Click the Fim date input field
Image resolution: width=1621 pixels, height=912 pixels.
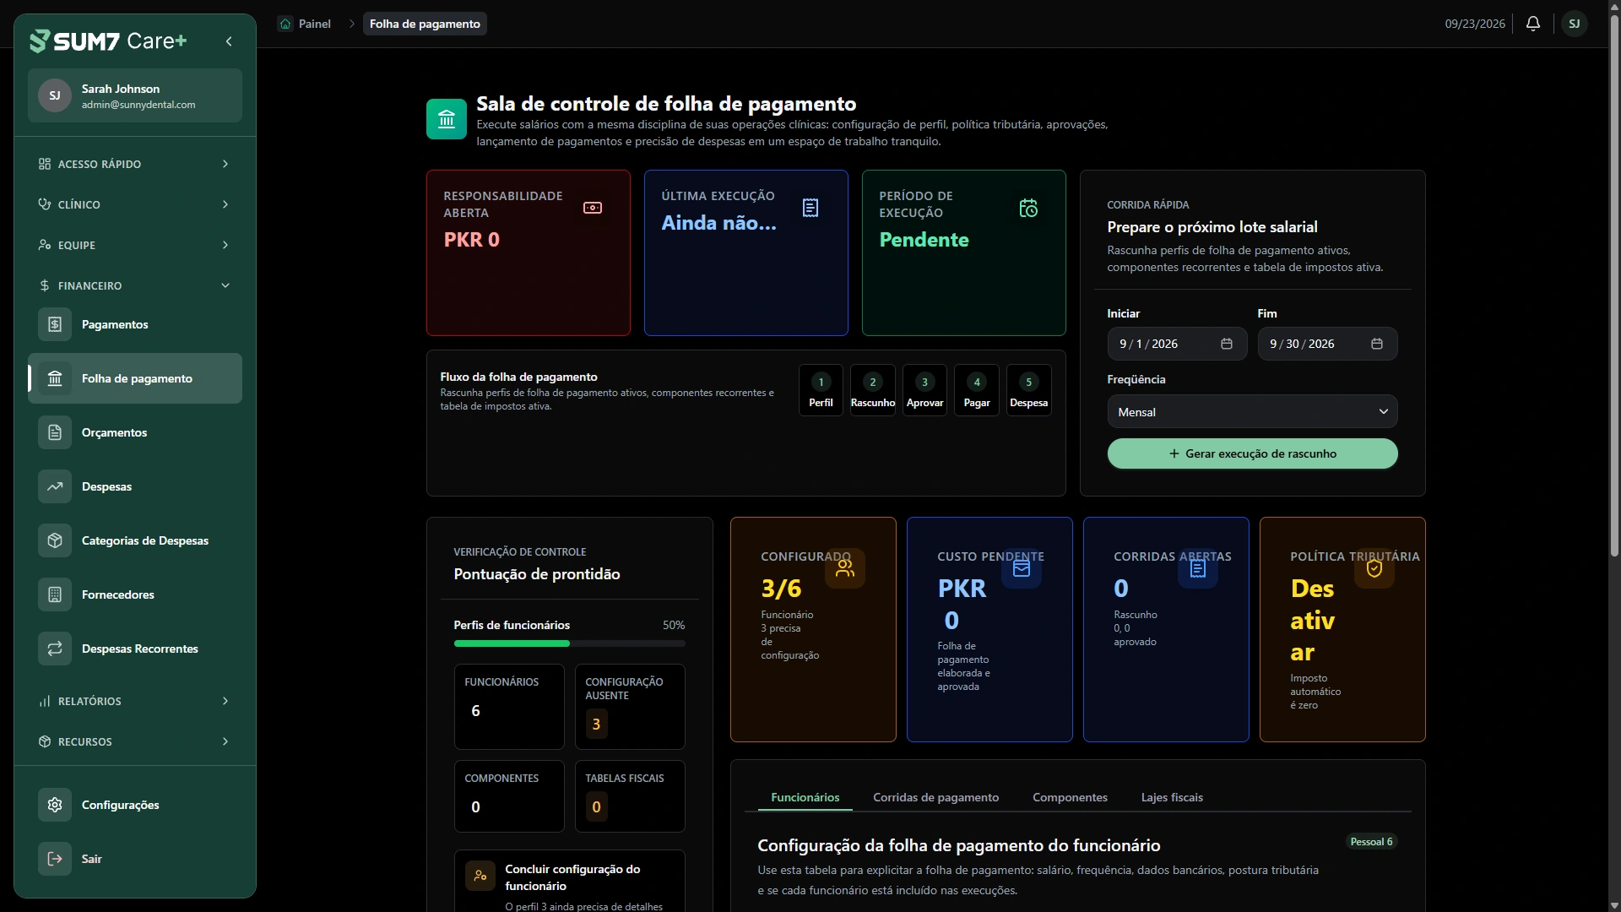point(1327,344)
